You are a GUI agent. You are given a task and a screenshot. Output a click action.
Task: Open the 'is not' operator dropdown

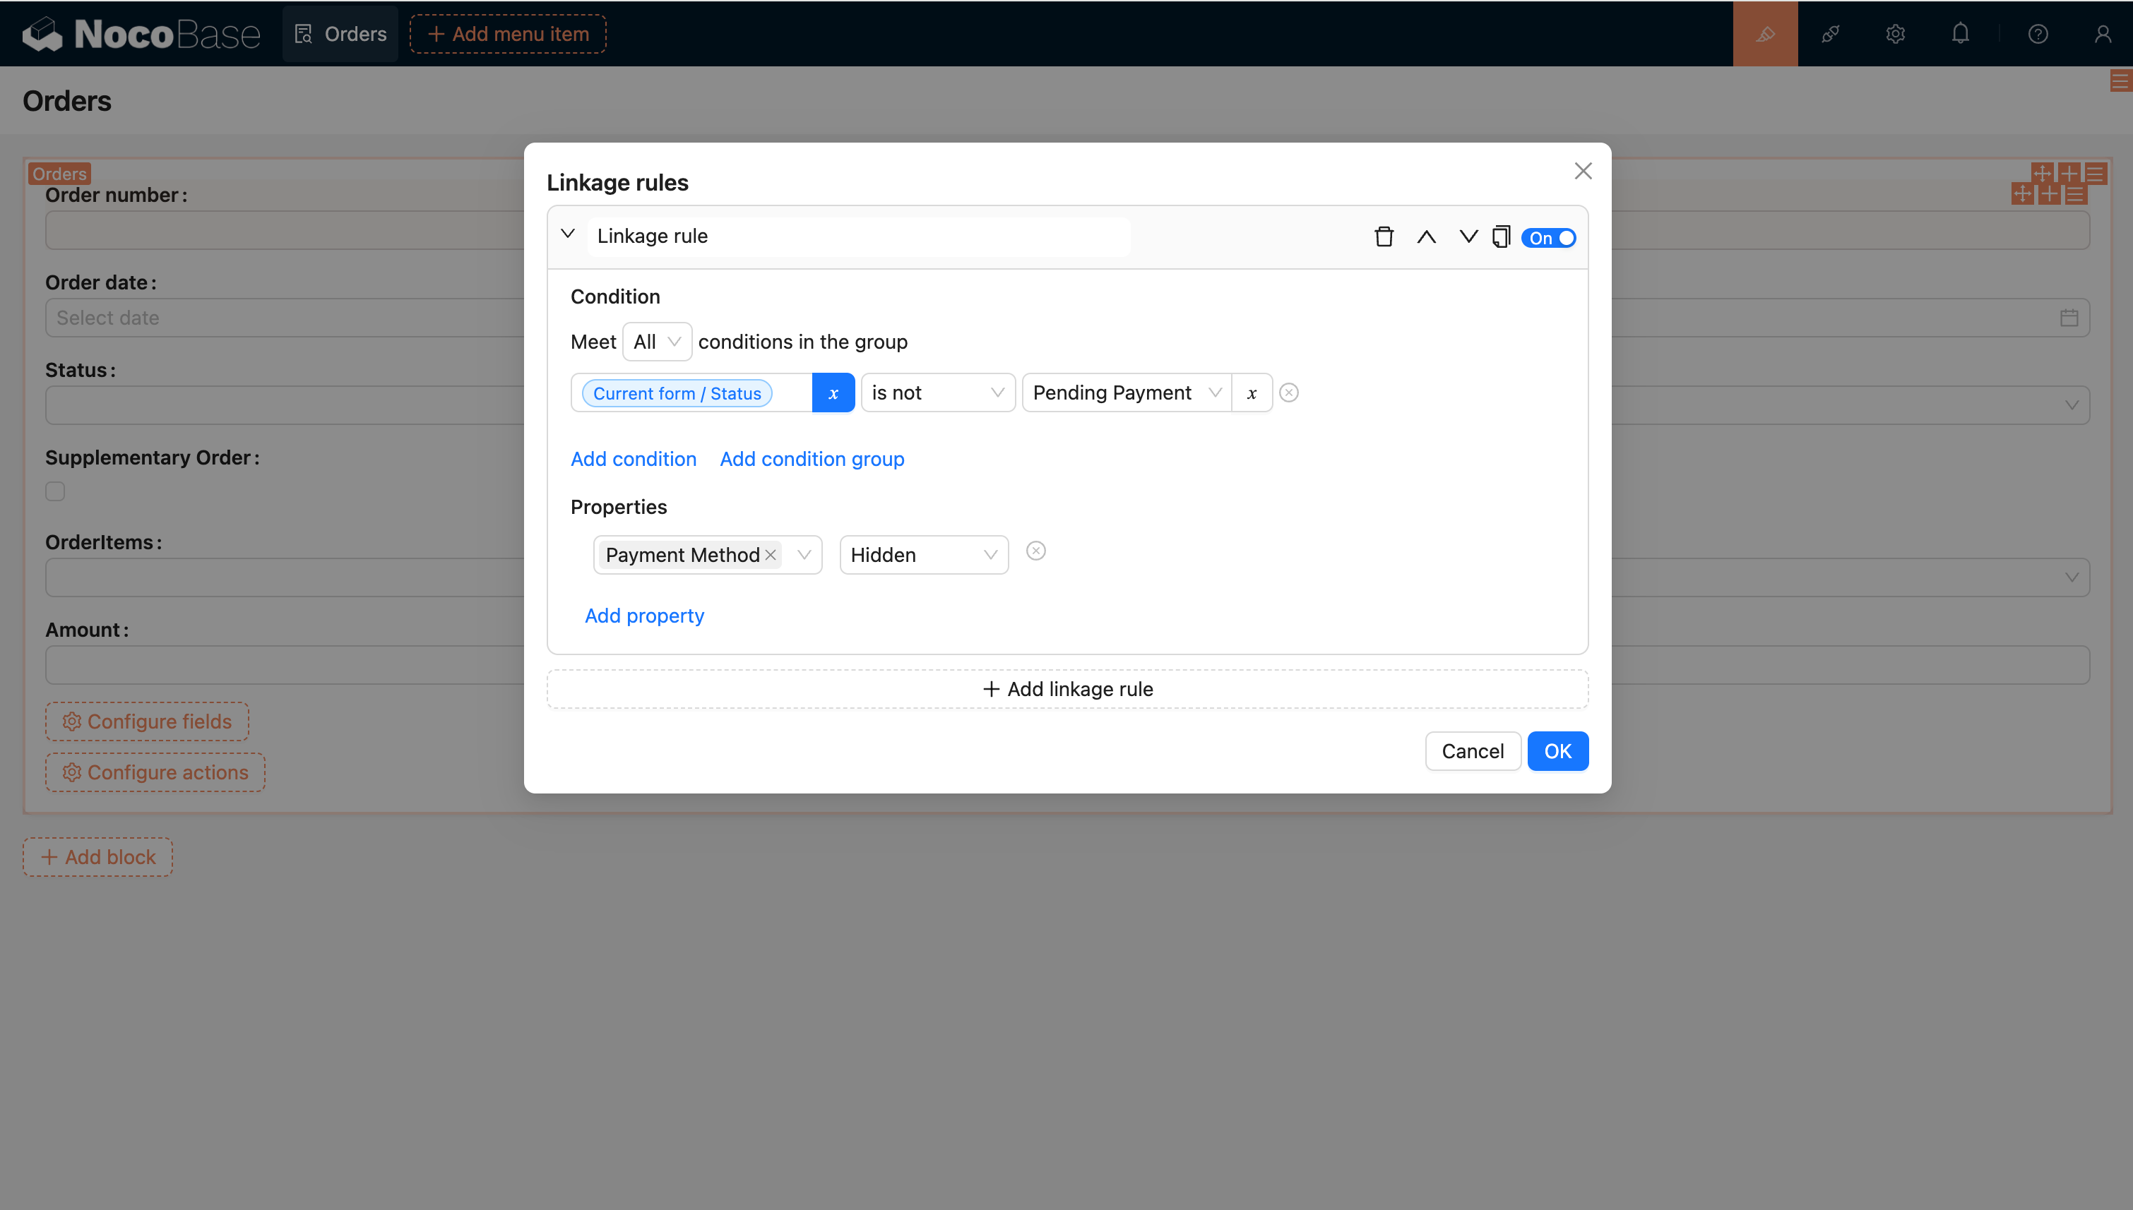tap(937, 393)
